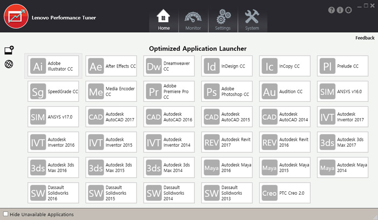
Task: Open the gear icon in title bar
Action: tap(348, 10)
